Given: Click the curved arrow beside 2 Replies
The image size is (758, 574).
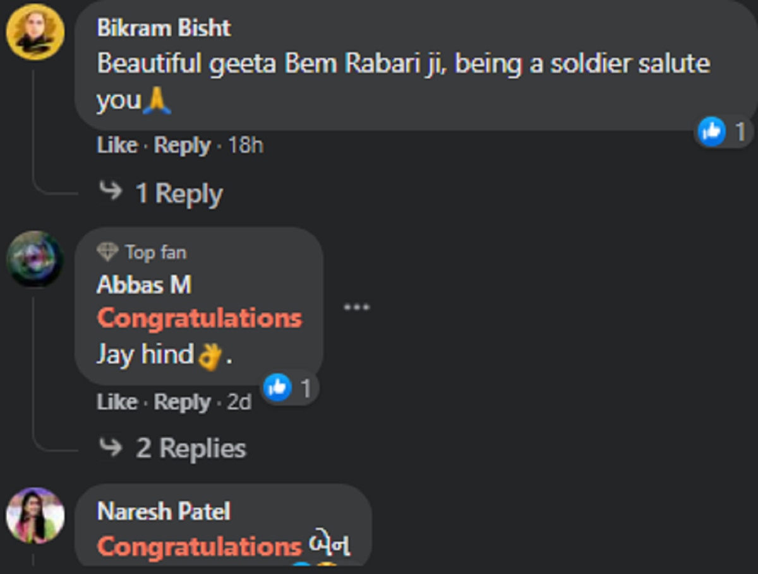Looking at the screenshot, I should (111, 448).
